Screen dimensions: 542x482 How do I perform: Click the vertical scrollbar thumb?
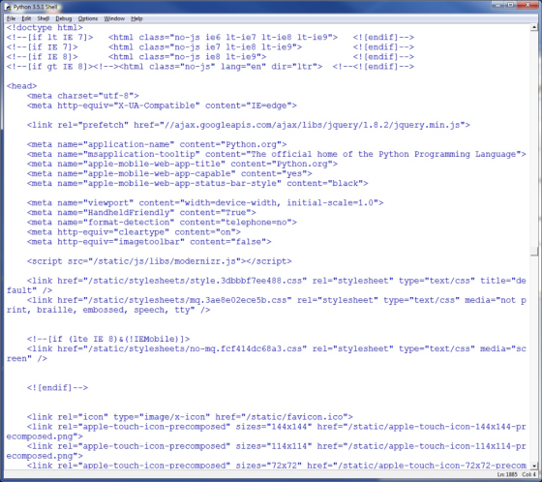tap(534, 252)
